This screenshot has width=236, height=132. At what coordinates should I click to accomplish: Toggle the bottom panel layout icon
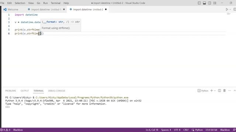(204, 3)
